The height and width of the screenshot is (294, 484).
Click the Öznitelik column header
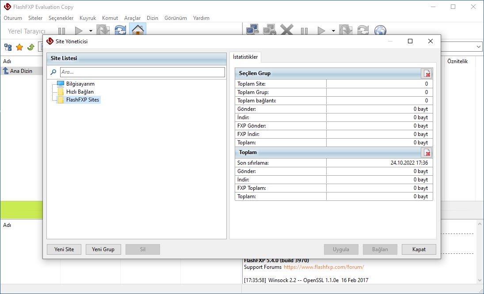[x=457, y=61]
